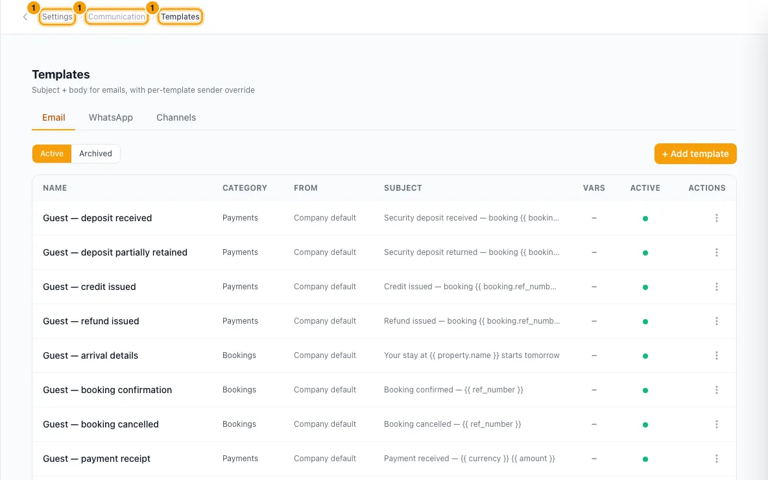Click subject 'Your stay at {{ property.name }} starts tomorrow'
Viewport: 768px width, 480px height.
[472, 355]
